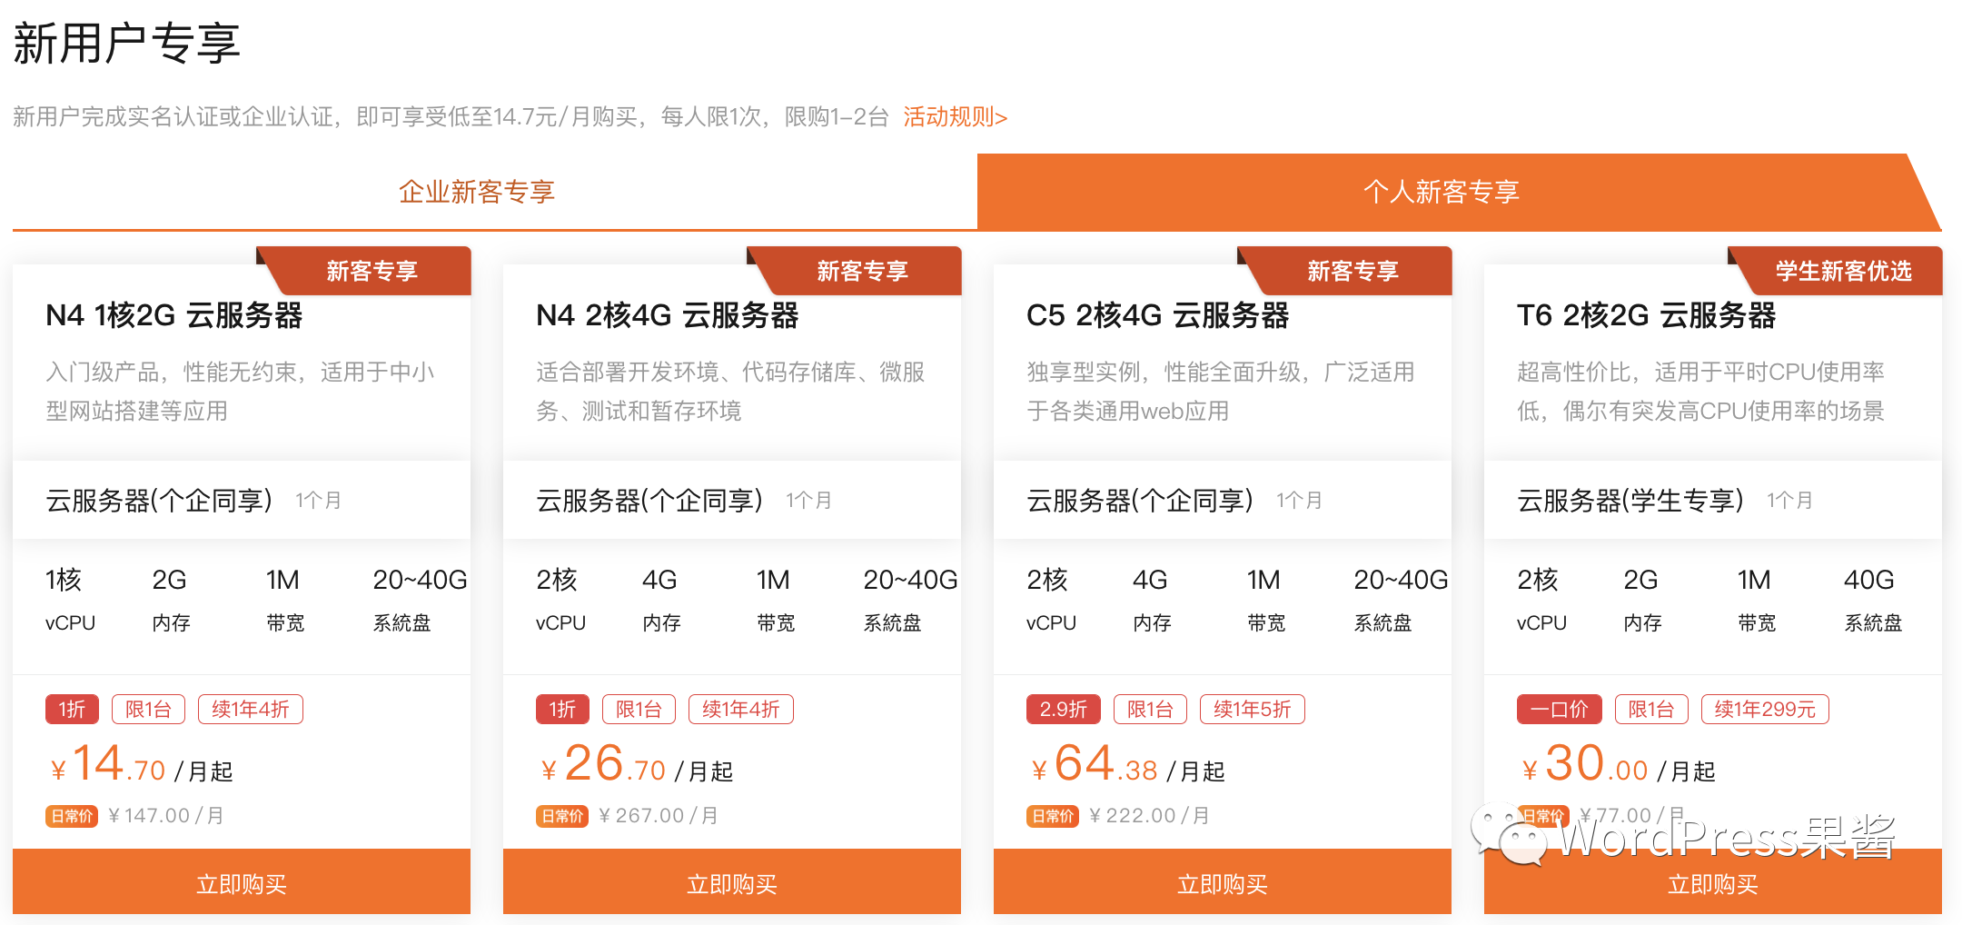1962x925 pixels.
Task: Click 限1台 tag on N4 1核2G card
Action: point(148,710)
